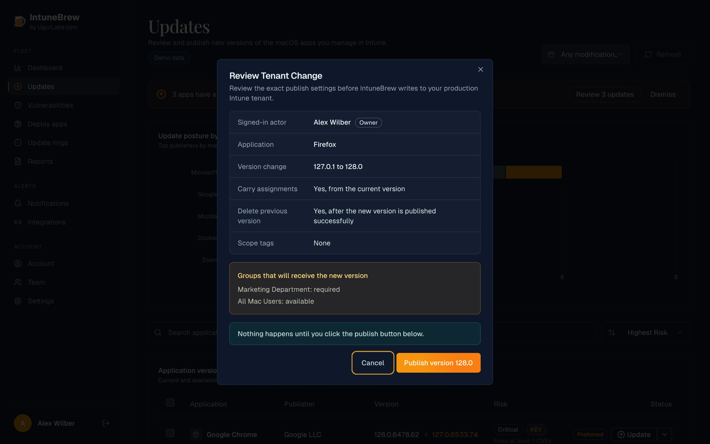The image size is (710, 444).
Task: Open Vulnerabilities shield icon in sidebar
Action: 18,105
